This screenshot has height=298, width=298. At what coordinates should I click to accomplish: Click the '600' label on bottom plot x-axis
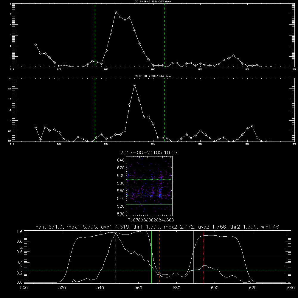(215, 288)
